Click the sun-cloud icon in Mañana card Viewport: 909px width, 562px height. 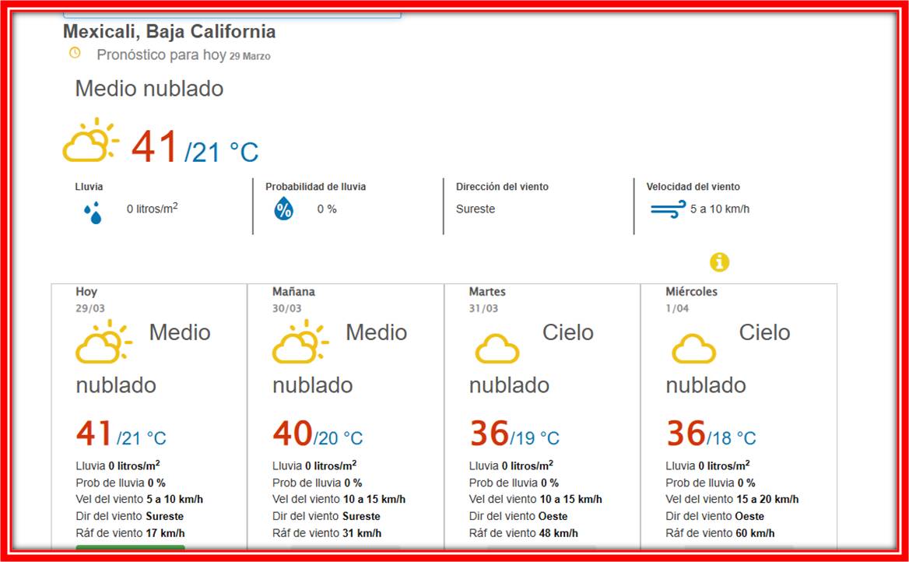(x=300, y=342)
